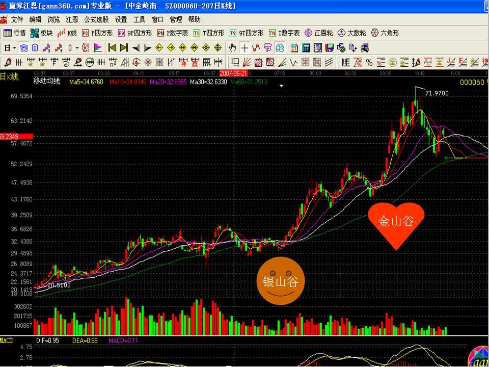Open the 行情 market quotes view
The width and height of the screenshot is (489, 367).
[x=14, y=33]
